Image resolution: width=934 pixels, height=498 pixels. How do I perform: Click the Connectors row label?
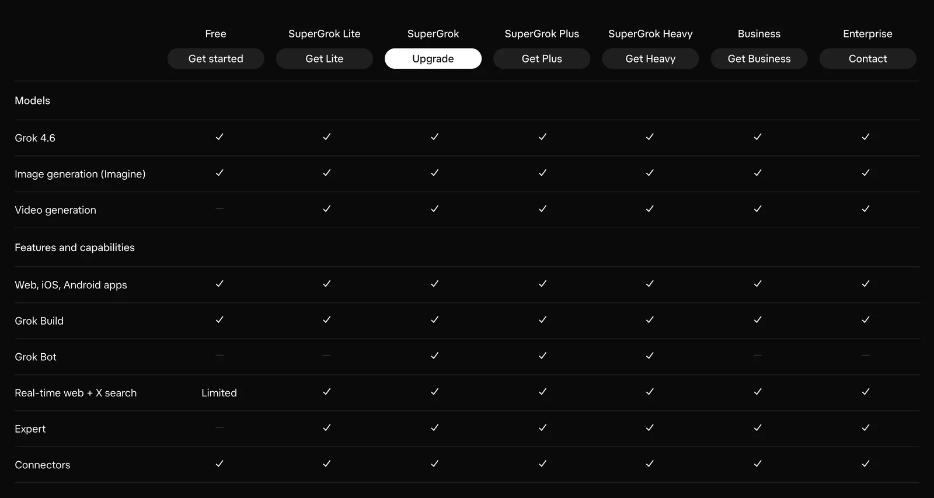point(42,465)
